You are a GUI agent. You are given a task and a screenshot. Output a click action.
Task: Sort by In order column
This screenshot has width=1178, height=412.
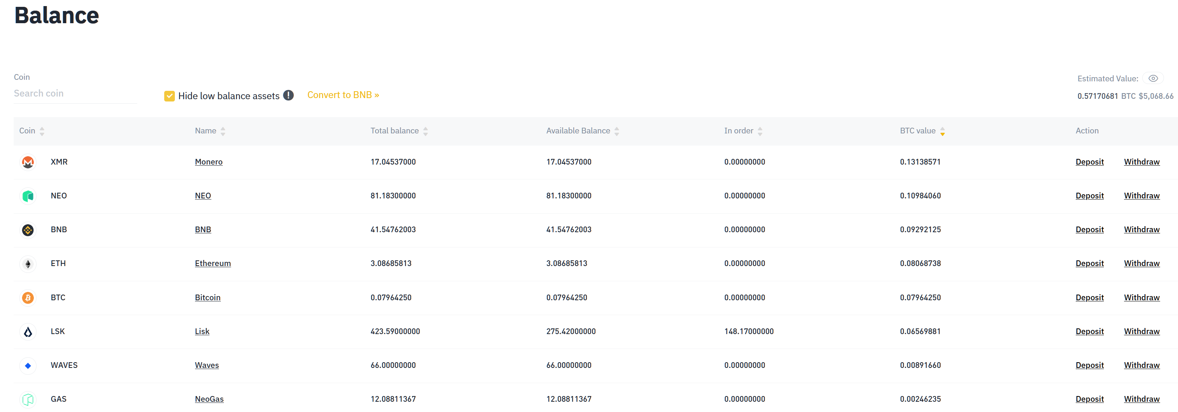point(760,131)
